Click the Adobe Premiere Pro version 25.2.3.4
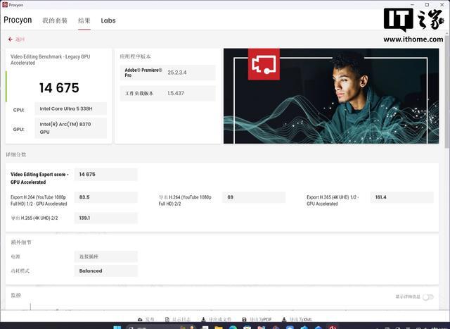 coord(177,73)
